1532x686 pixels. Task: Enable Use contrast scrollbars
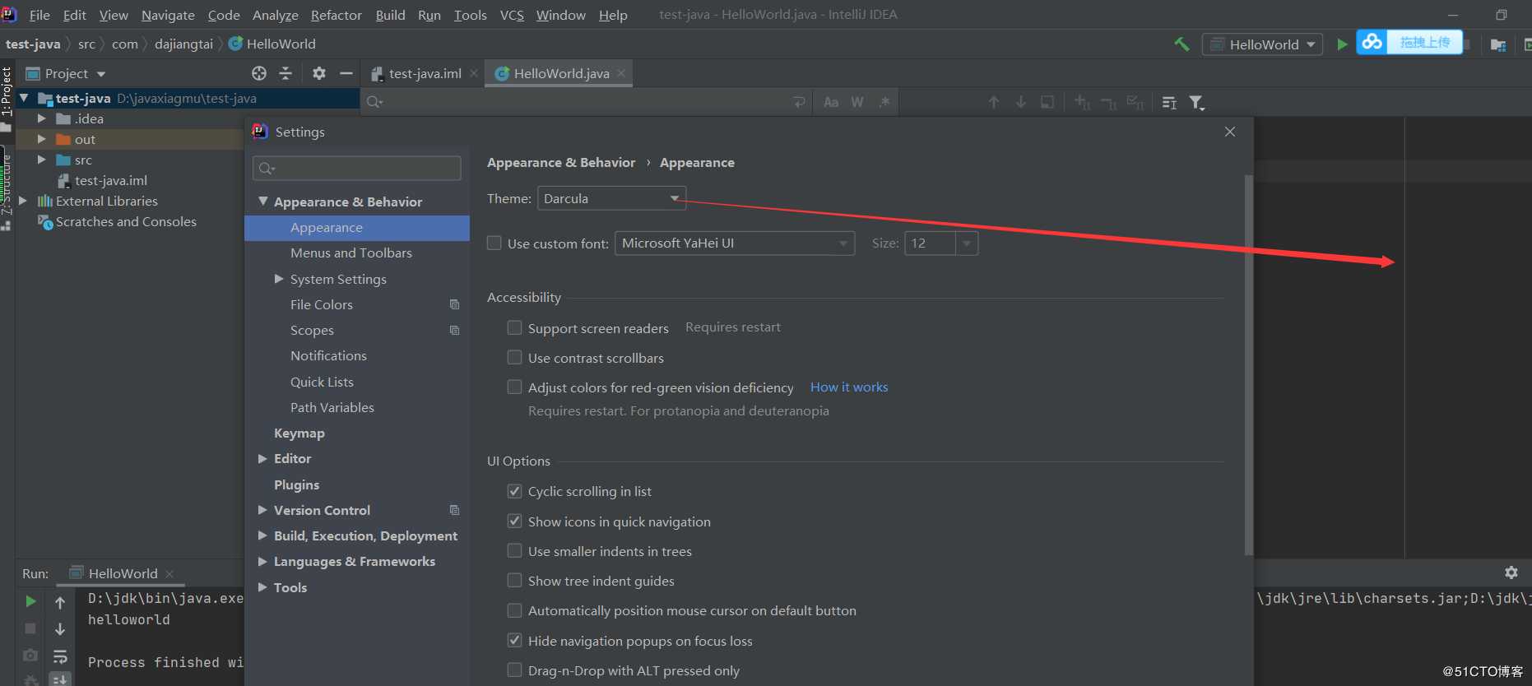tap(515, 357)
